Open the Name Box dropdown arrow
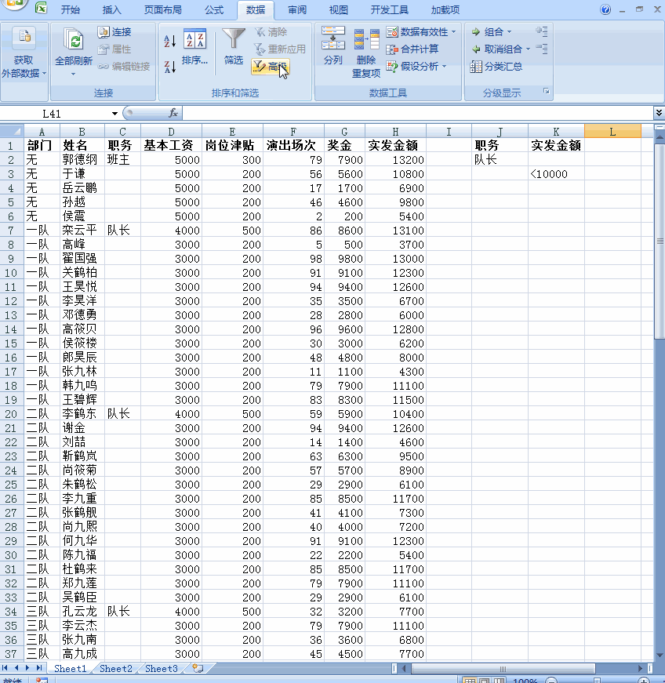This screenshot has width=665, height=683. pos(114,114)
